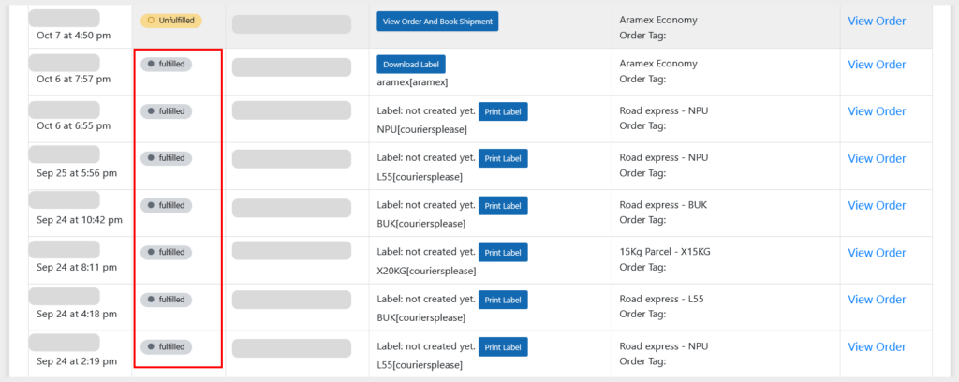The width and height of the screenshot is (959, 382).
Task: Click fulfilled badge on Sep 24 8:11 pm row
Action: (x=167, y=252)
